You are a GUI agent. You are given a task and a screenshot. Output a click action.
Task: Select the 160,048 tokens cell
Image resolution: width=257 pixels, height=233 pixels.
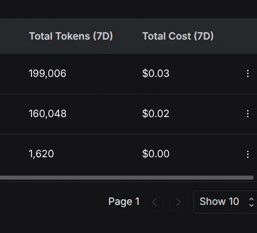[48, 114]
